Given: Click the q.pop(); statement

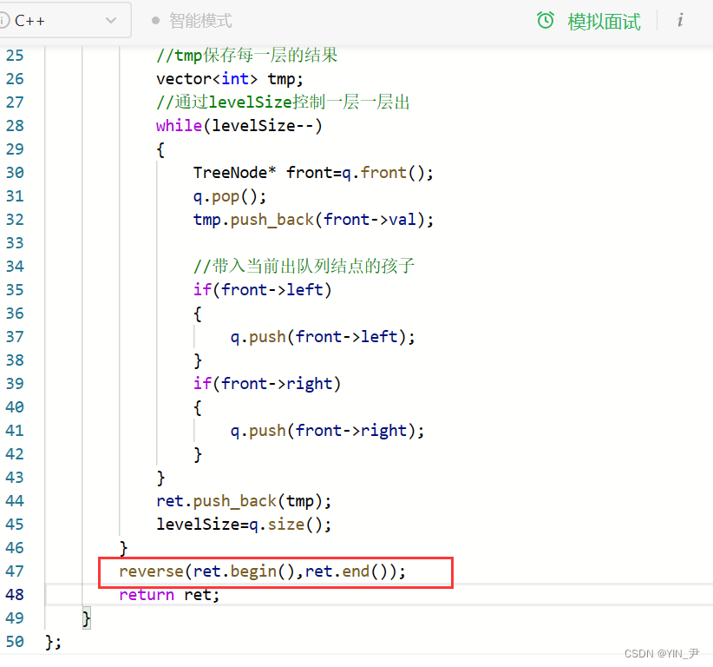Looking at the screenshot, I should click(230, 196).
